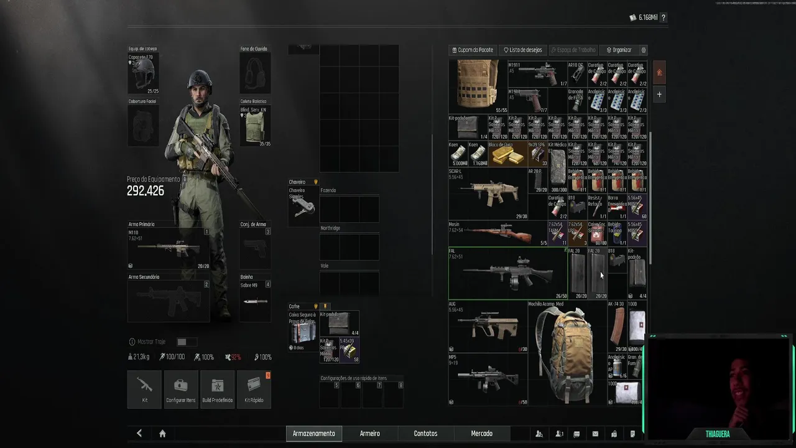
Task: Select the SCAR-L rifle in storage
Action: (x=488, y=194)
